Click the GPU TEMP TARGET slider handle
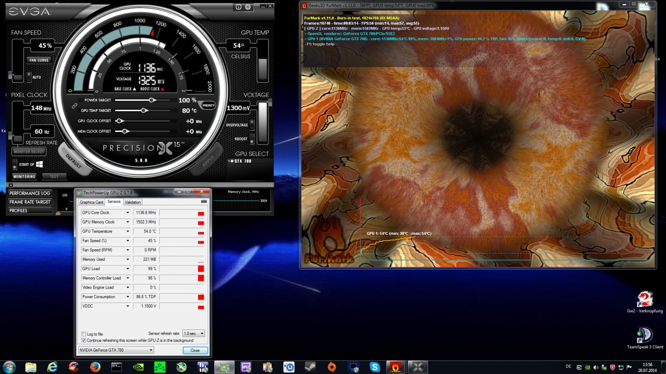The image size is (666, 374). pyautogui.click(x=144, y=110)
